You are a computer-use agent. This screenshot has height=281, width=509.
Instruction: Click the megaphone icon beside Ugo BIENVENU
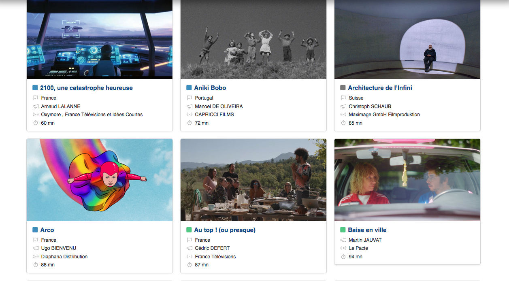tap(35, 248)
